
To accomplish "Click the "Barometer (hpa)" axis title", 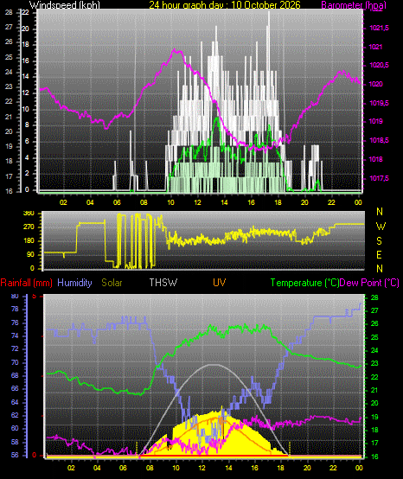I will (354, 5).
